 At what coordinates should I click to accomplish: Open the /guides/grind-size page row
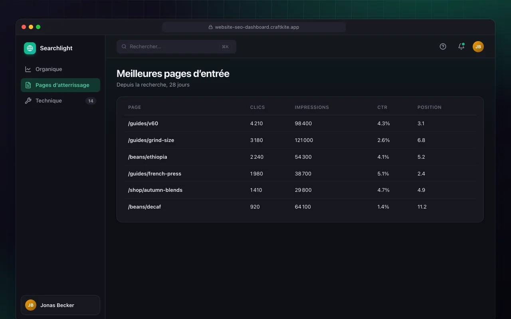[x=300, y=140]
